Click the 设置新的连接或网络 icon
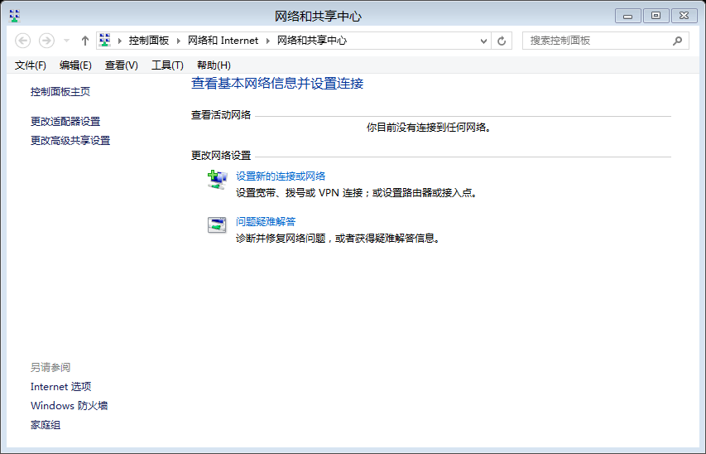Image resolution: width=706 pixels, height=454 pixels. 217,181
